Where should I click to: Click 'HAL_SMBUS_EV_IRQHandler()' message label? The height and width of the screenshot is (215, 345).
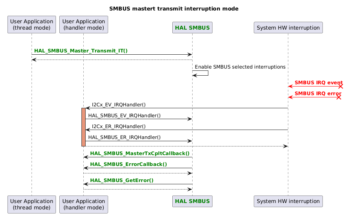[125, 115]
